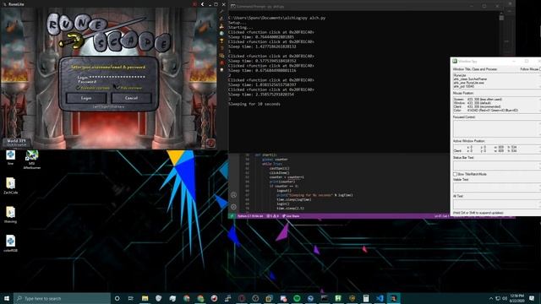This screenshot has height=304, width=541.
Task: Open MSI Afterburner desktop shortcut
Action: pyautogui.click(x=32, y=160)
